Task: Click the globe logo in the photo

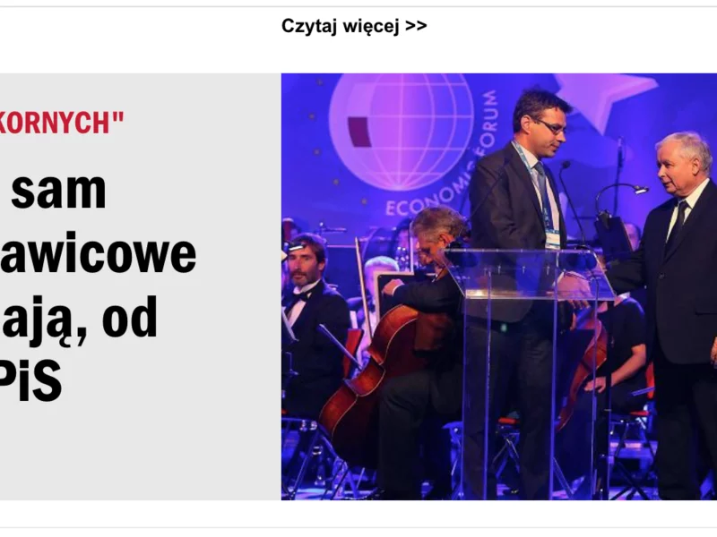Action: coord(401,132)
